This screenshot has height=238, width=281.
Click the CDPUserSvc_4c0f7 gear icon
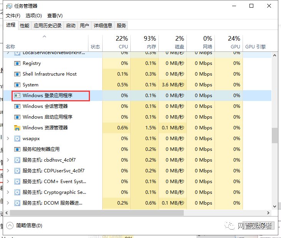pos(17,171)
